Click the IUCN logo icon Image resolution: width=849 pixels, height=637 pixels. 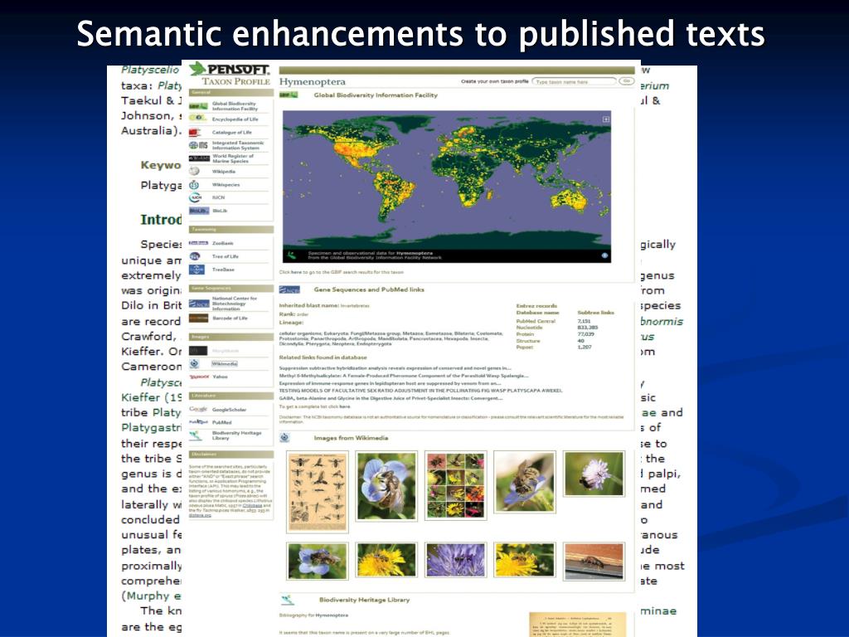195,197
